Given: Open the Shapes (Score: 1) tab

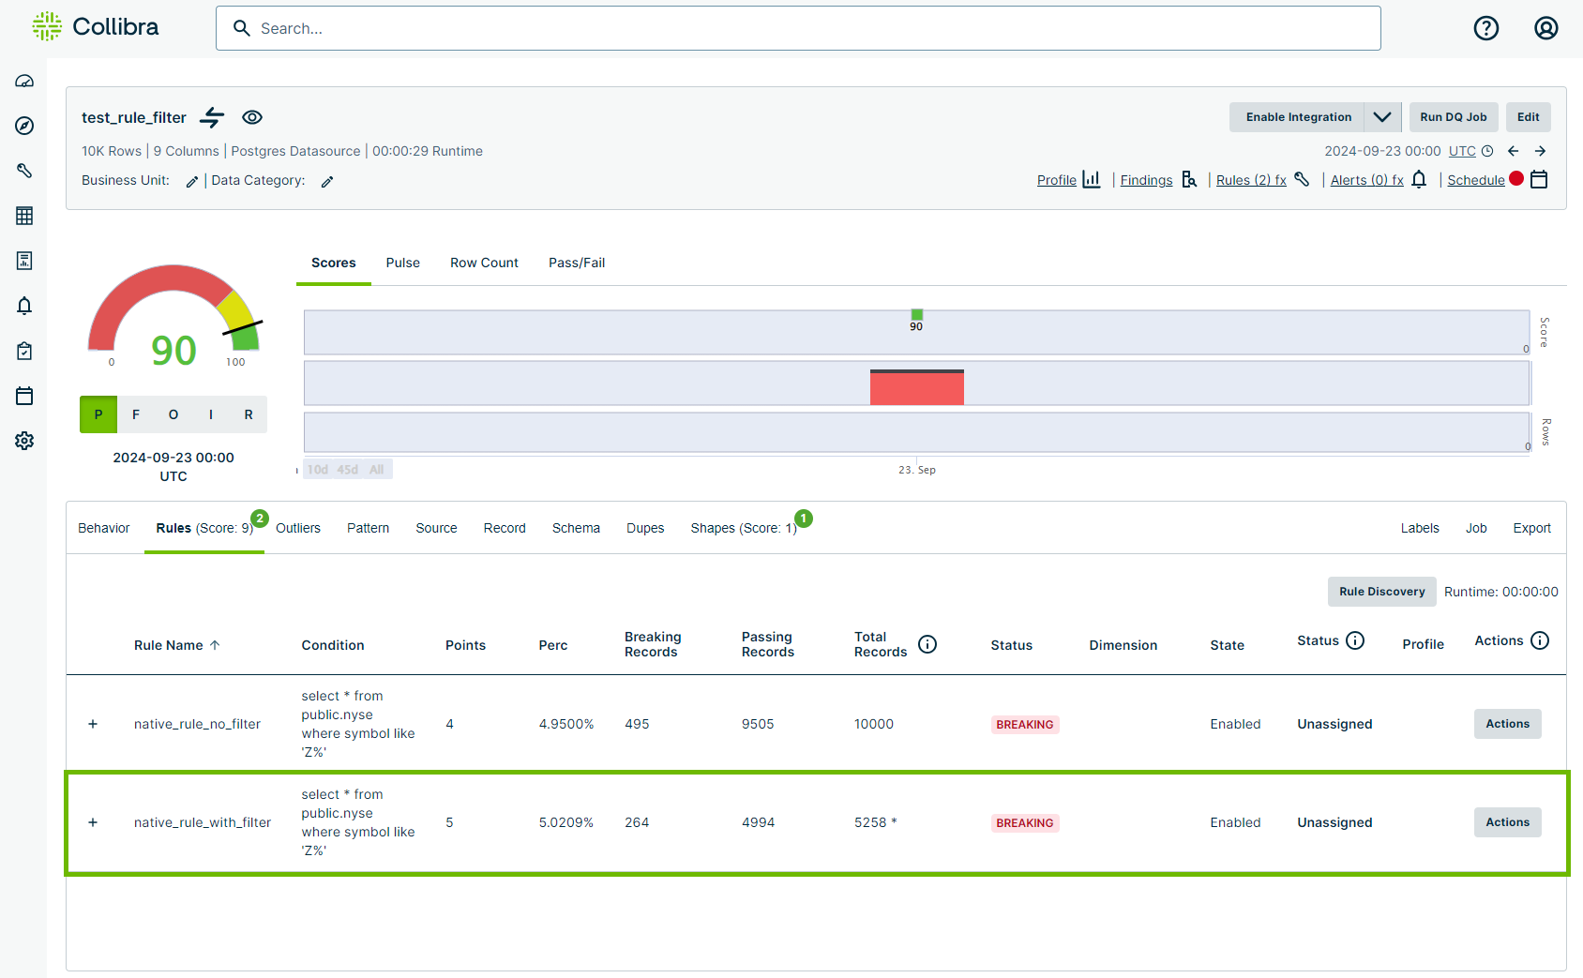Looking at the screenshot, I should [744, 528].
